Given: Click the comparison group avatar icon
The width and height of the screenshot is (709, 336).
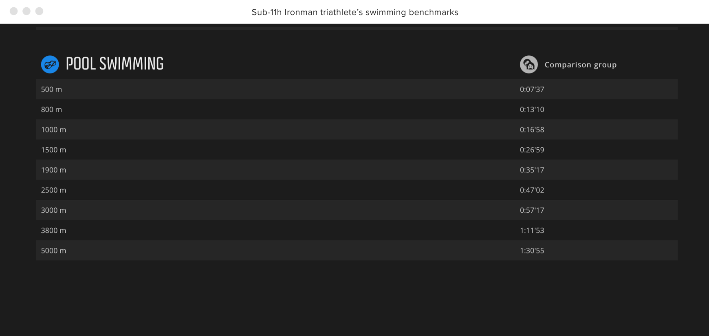Looking at the screenshot, I should tap(528, 64).
